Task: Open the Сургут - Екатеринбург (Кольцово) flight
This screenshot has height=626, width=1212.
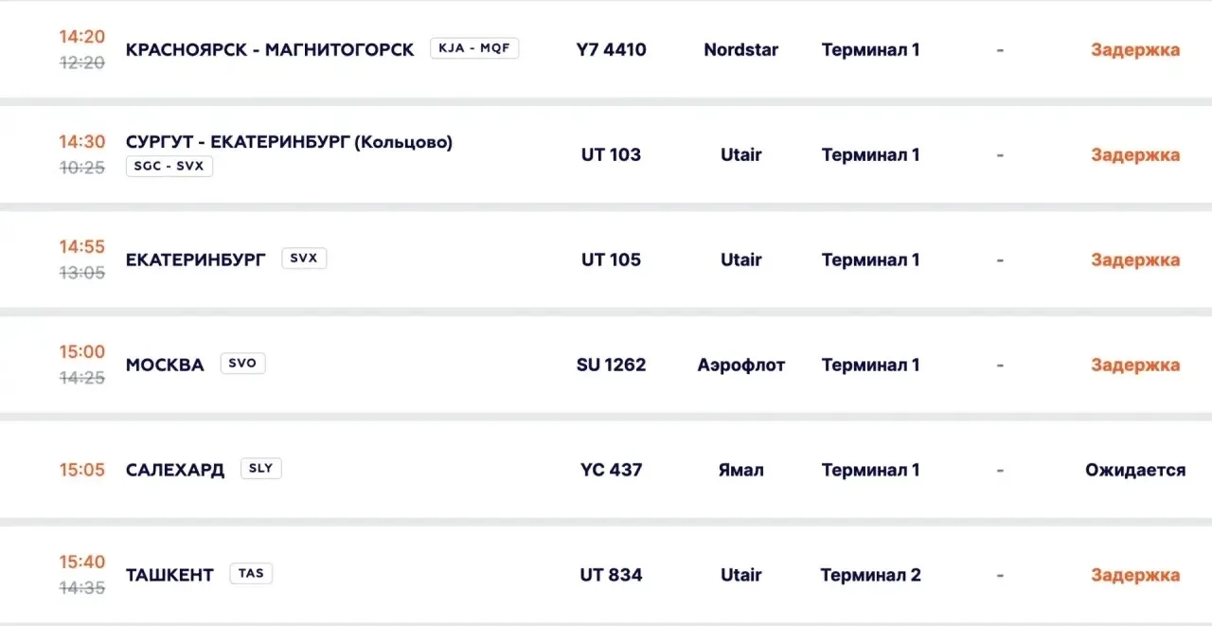Action: click(x=606, y=154)
